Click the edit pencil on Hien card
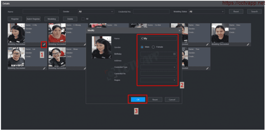The height and width of the screenshot is (131, 266). (207, 44)
